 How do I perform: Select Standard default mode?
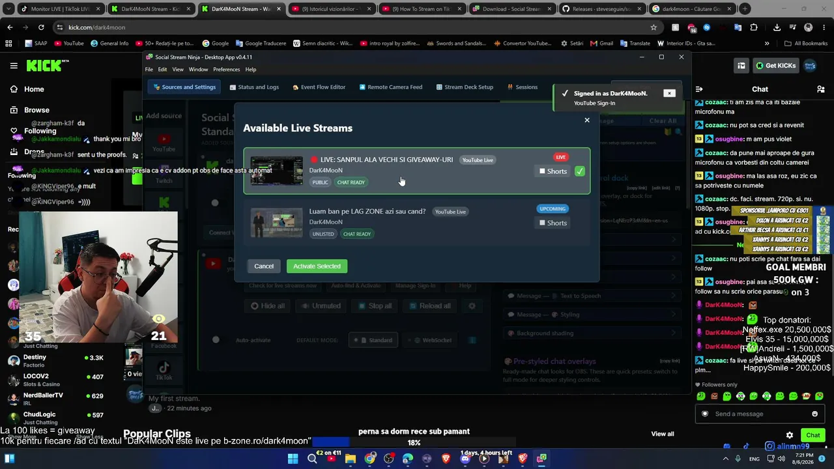point(373,340)
